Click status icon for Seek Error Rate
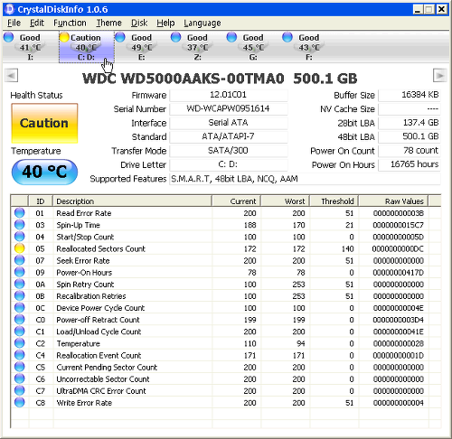 coord(20,260)
